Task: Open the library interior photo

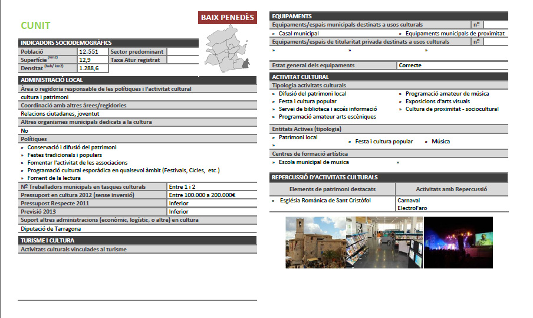Action: 384,242
